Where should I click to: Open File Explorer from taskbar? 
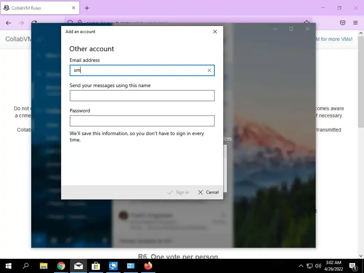point(43,266)
